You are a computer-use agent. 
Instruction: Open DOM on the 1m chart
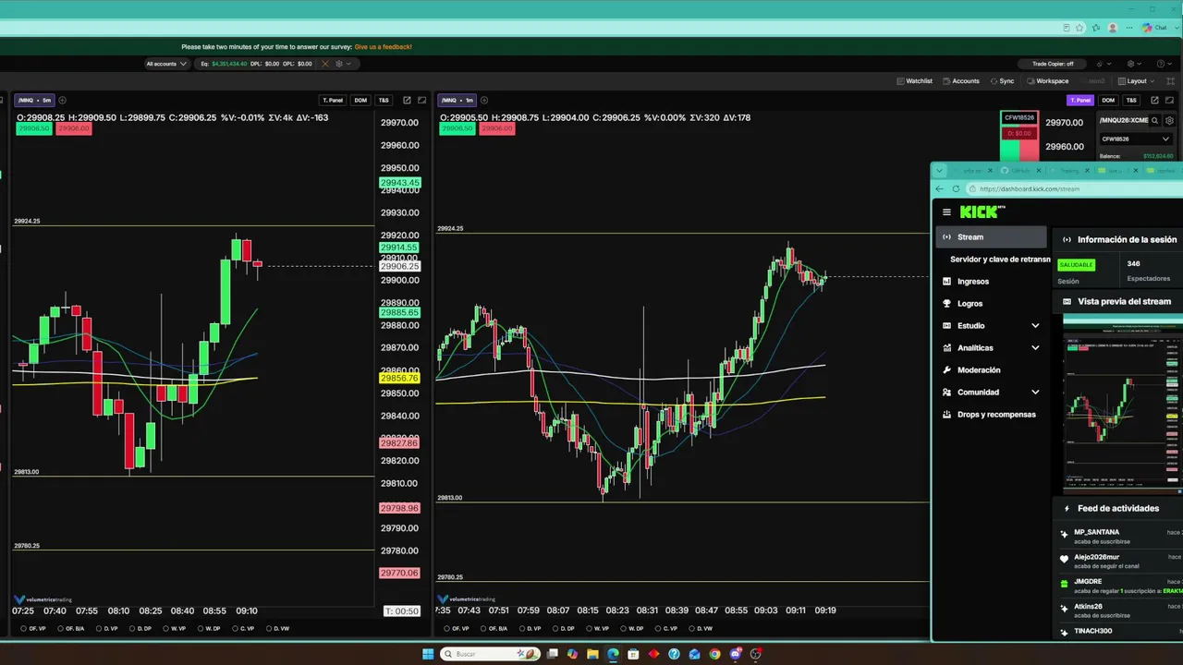tap(1108, 100)
